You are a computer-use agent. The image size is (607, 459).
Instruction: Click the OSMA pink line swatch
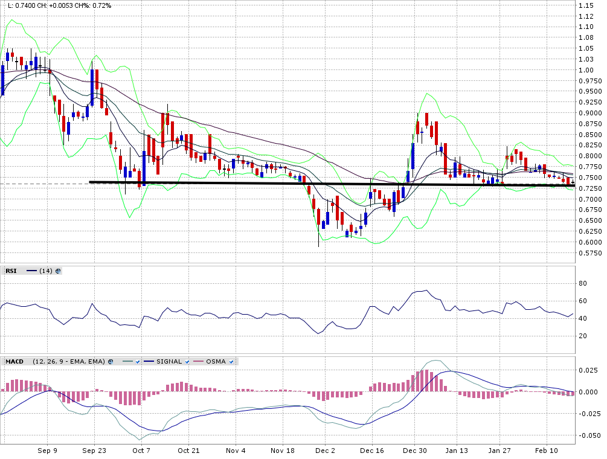(197, 362)
